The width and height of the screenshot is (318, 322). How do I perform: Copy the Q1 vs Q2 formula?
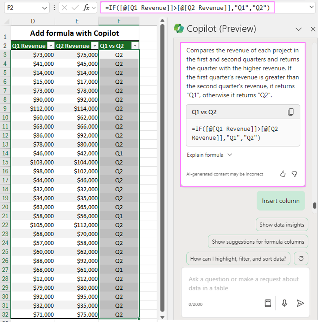pyautogui.click(x=291, y=112)
